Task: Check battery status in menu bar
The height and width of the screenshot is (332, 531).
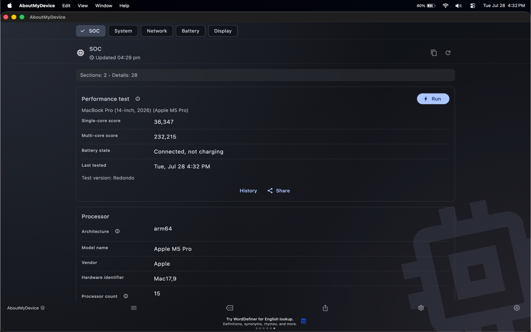Action: click(x=426, y=6)
